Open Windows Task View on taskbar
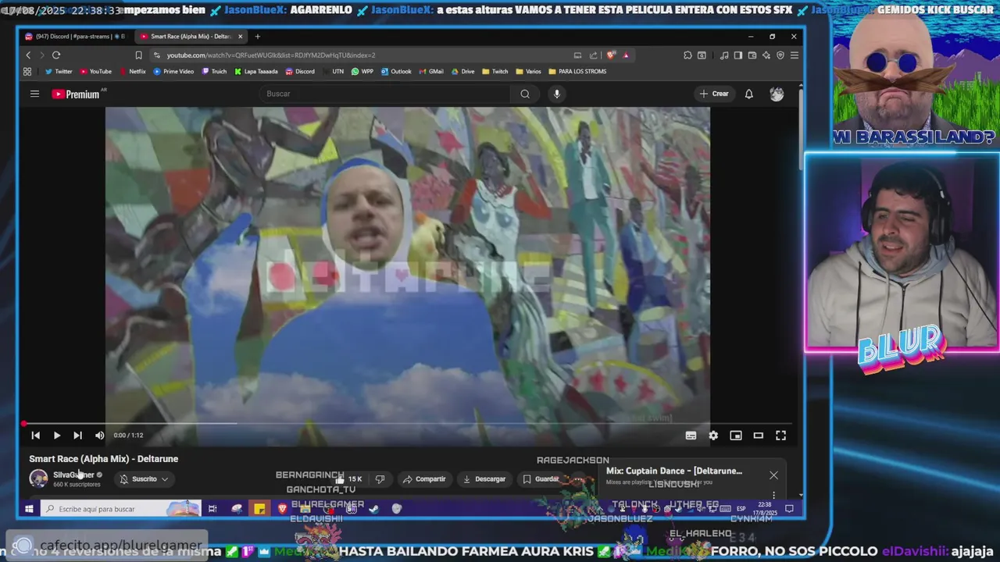Screen dimensions: 1000x562 [212, 509]
